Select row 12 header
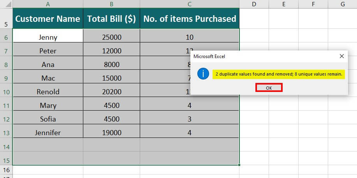The width and height of the screenshot is (357, 178). pyautogui.click(x=6, y=118)
